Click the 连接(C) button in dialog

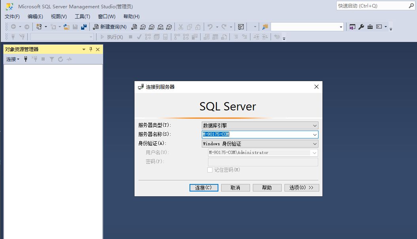pos(204,188)
